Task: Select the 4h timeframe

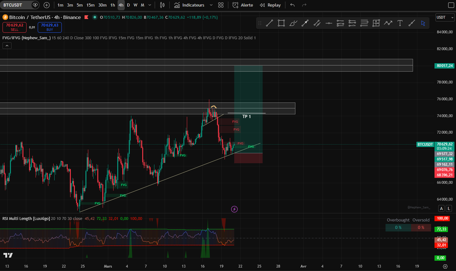Action: (x=121, y=5)
